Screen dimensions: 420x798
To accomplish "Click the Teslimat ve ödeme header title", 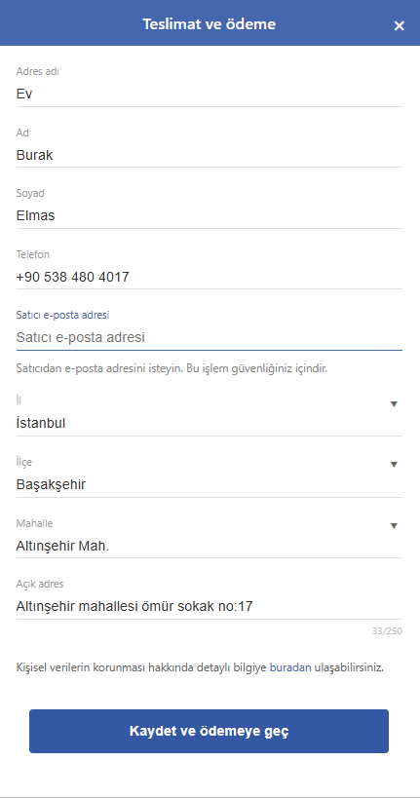I will pos(209,24).
